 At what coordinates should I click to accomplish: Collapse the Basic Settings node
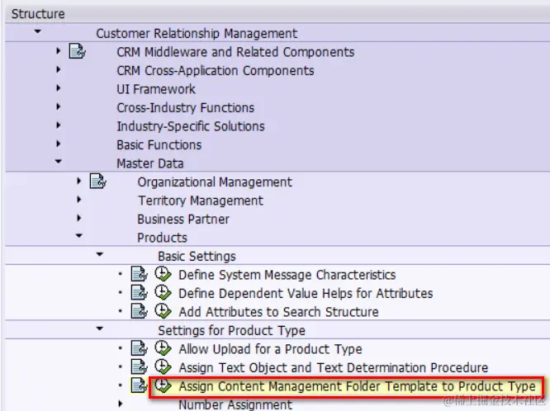coord(100,254)
